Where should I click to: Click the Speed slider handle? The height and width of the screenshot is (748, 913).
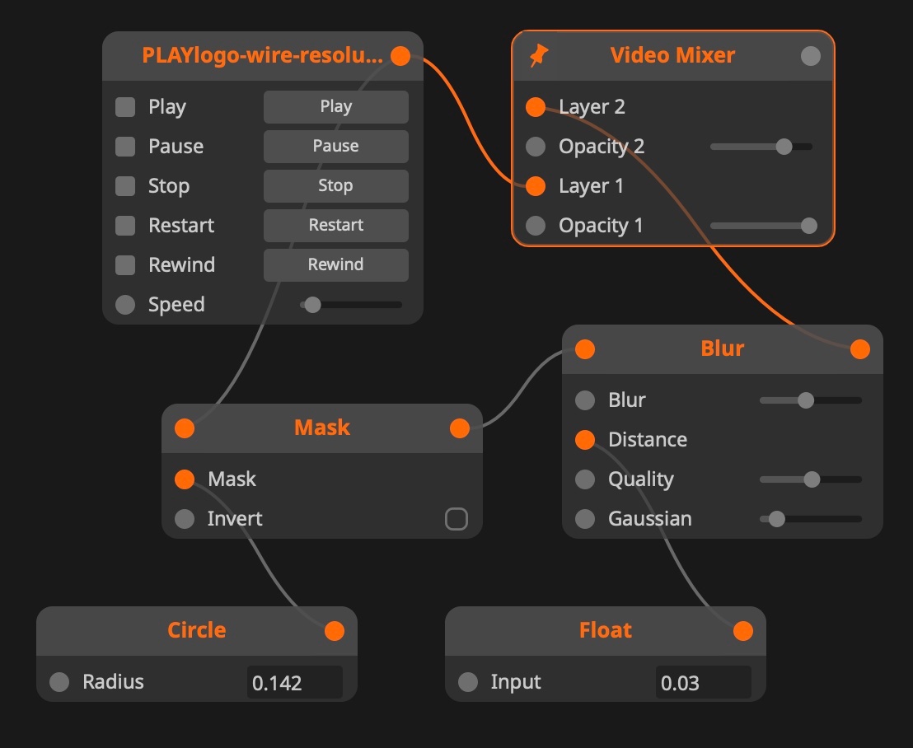click(312, 305)
